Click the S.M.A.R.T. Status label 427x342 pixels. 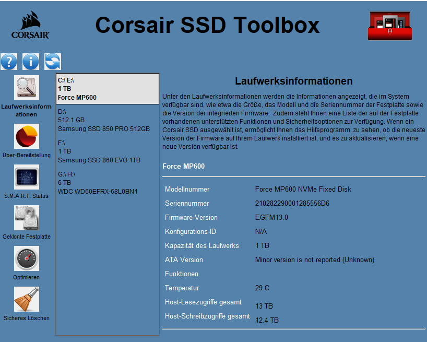[27, 196]
